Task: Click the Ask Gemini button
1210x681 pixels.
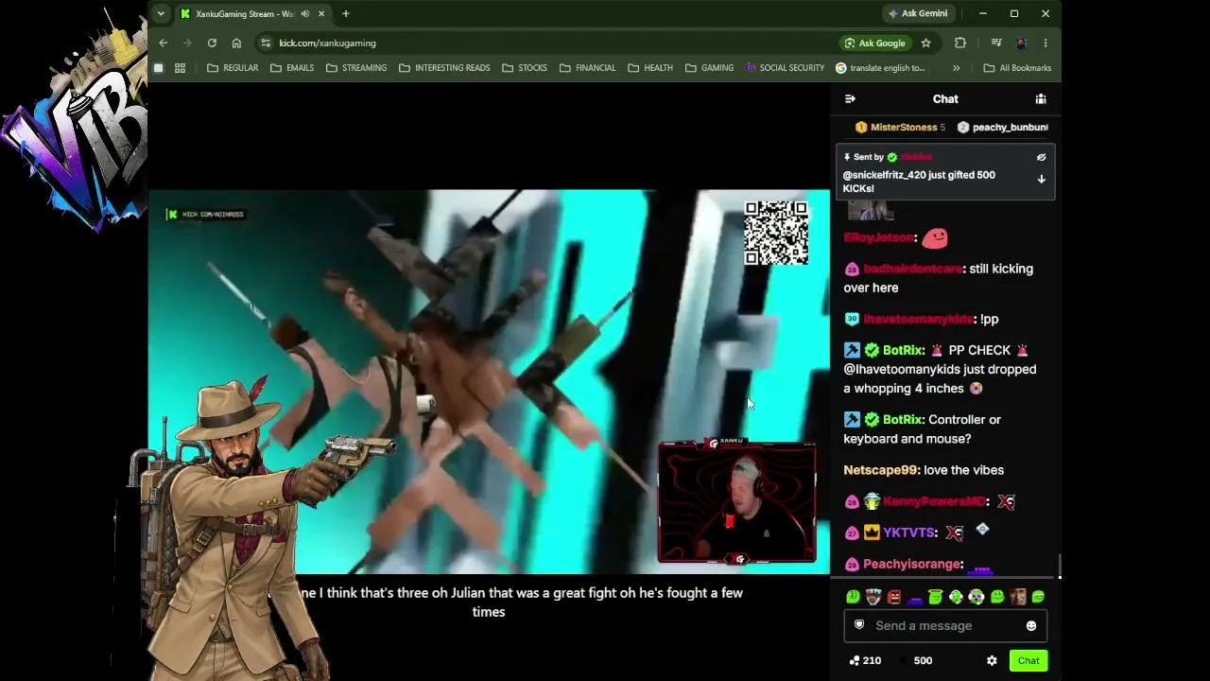Action: [x=917, y=13]
